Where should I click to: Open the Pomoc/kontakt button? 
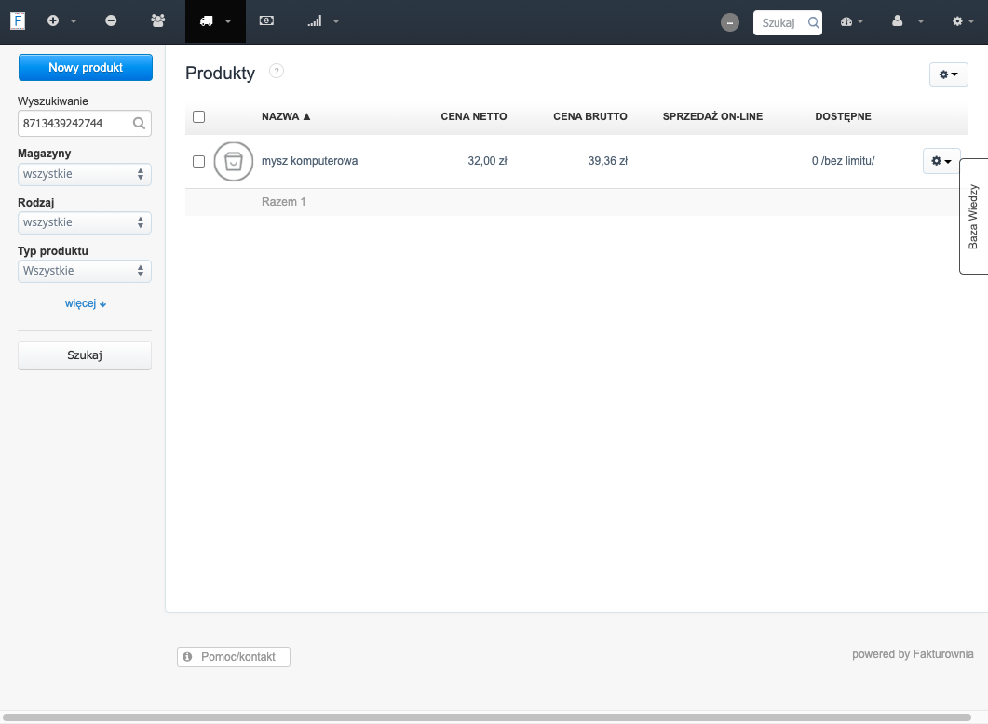[234, 657]
